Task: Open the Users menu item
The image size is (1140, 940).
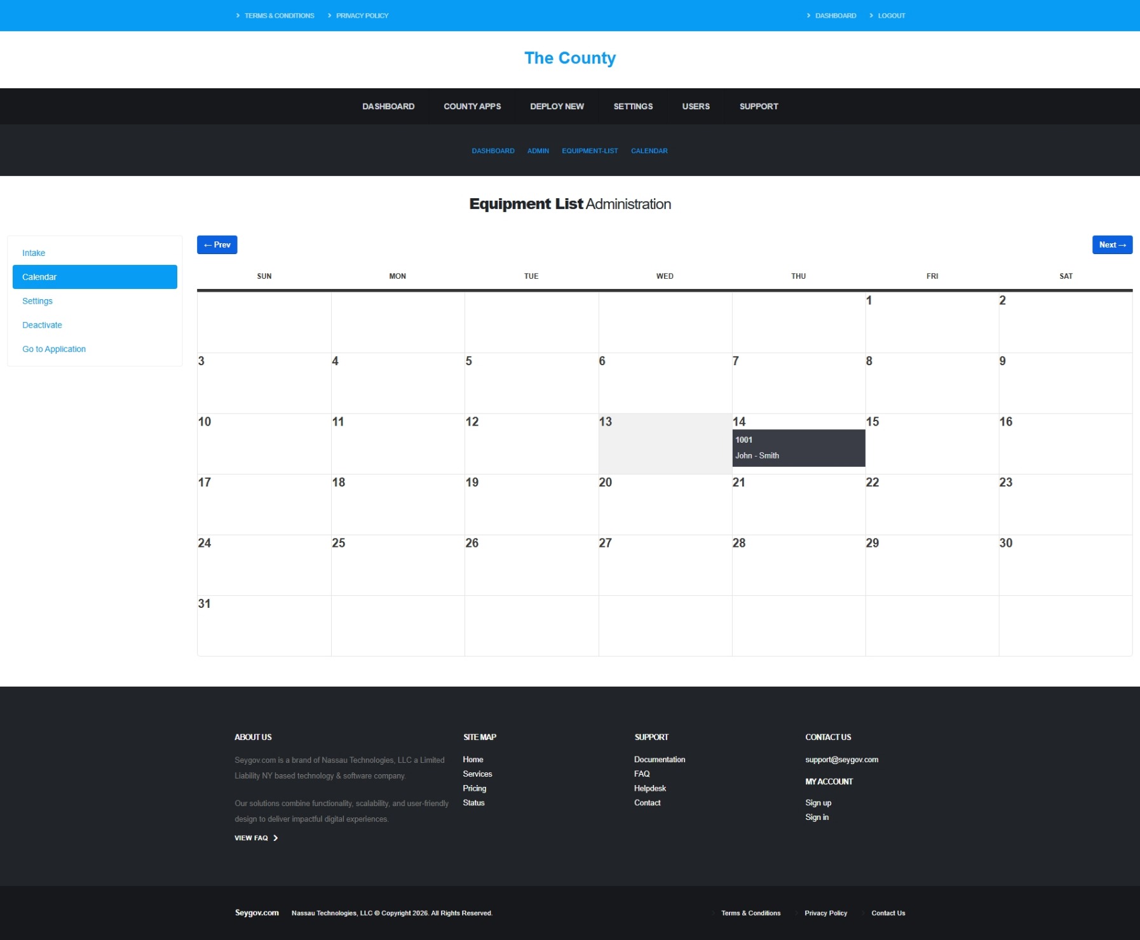Action: [696, 106]
